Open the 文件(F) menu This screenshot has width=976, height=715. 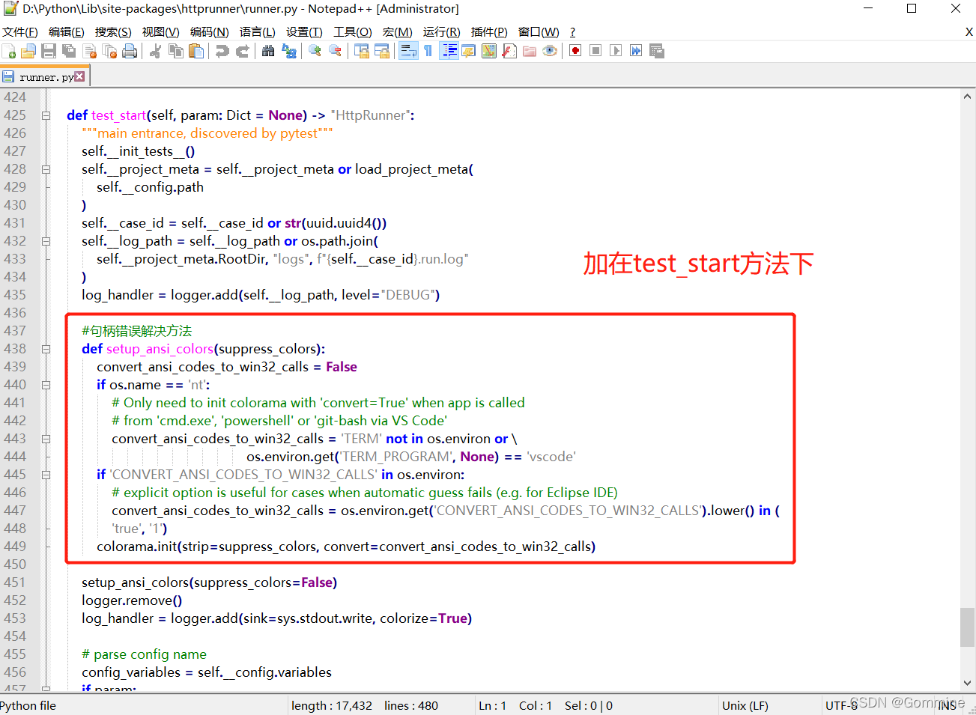[x=20, y=32]
